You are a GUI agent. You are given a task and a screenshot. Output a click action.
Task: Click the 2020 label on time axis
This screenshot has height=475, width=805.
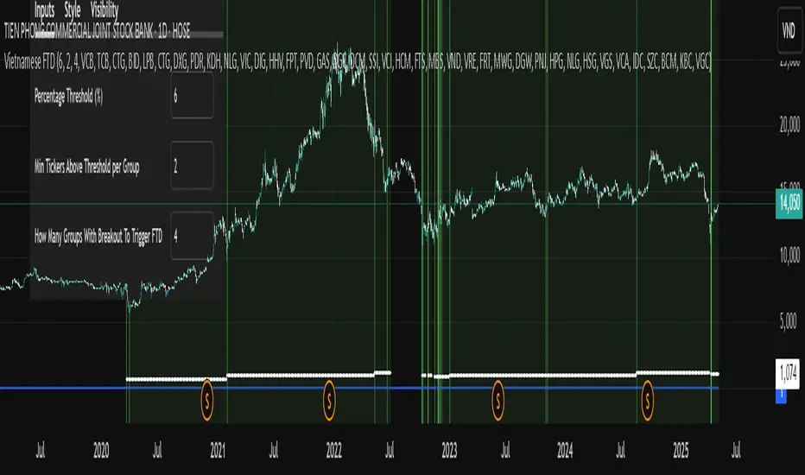101,450
